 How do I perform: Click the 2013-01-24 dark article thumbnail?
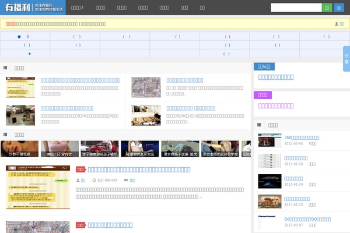tap(269, 181)
